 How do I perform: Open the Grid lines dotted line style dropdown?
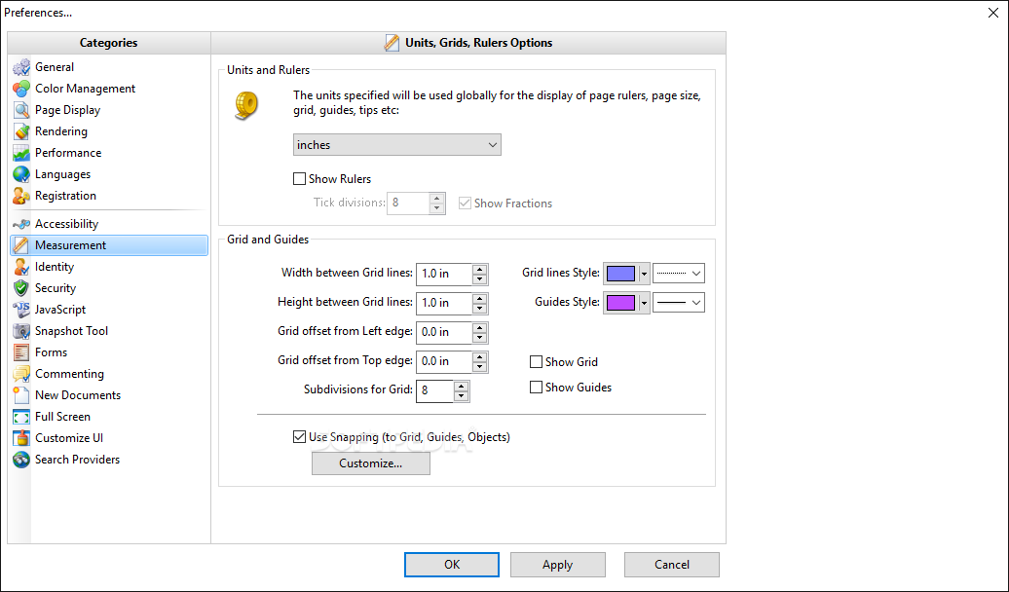pos(679,274)
